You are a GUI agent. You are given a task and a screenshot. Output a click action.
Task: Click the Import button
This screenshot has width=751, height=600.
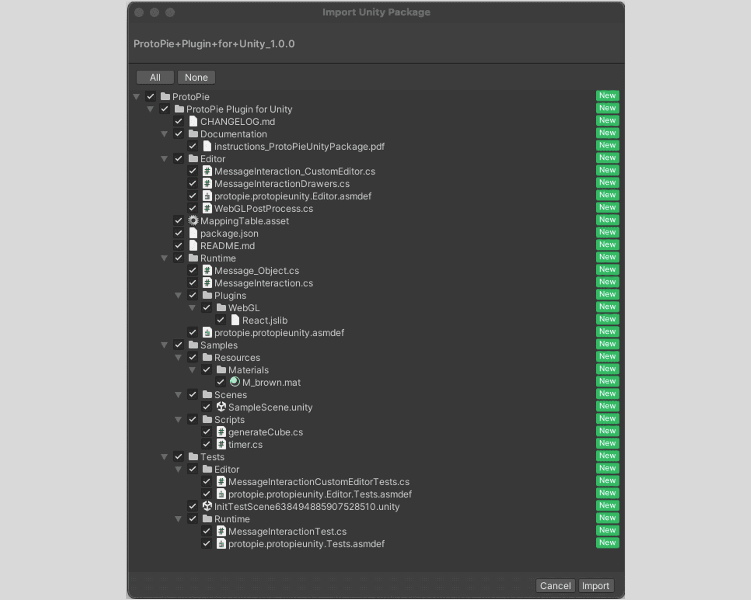(x=596, y=586)
